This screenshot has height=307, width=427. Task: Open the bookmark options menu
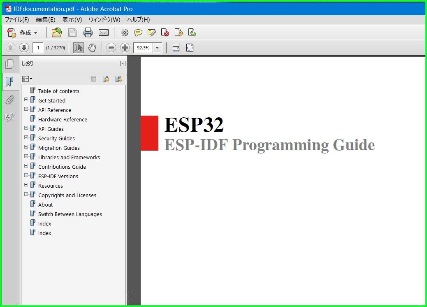point(27,79)
